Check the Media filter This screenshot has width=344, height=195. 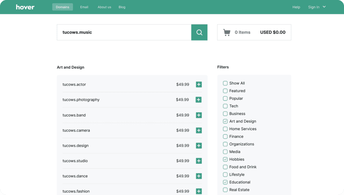pos(225,152)
